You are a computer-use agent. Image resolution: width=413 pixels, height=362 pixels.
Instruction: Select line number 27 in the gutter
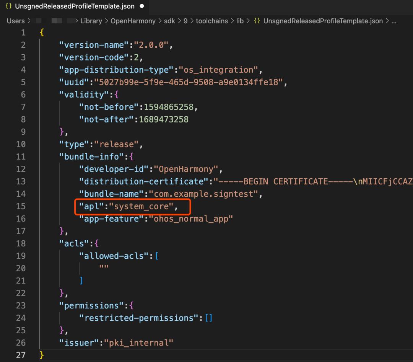(x=21, y=355)
